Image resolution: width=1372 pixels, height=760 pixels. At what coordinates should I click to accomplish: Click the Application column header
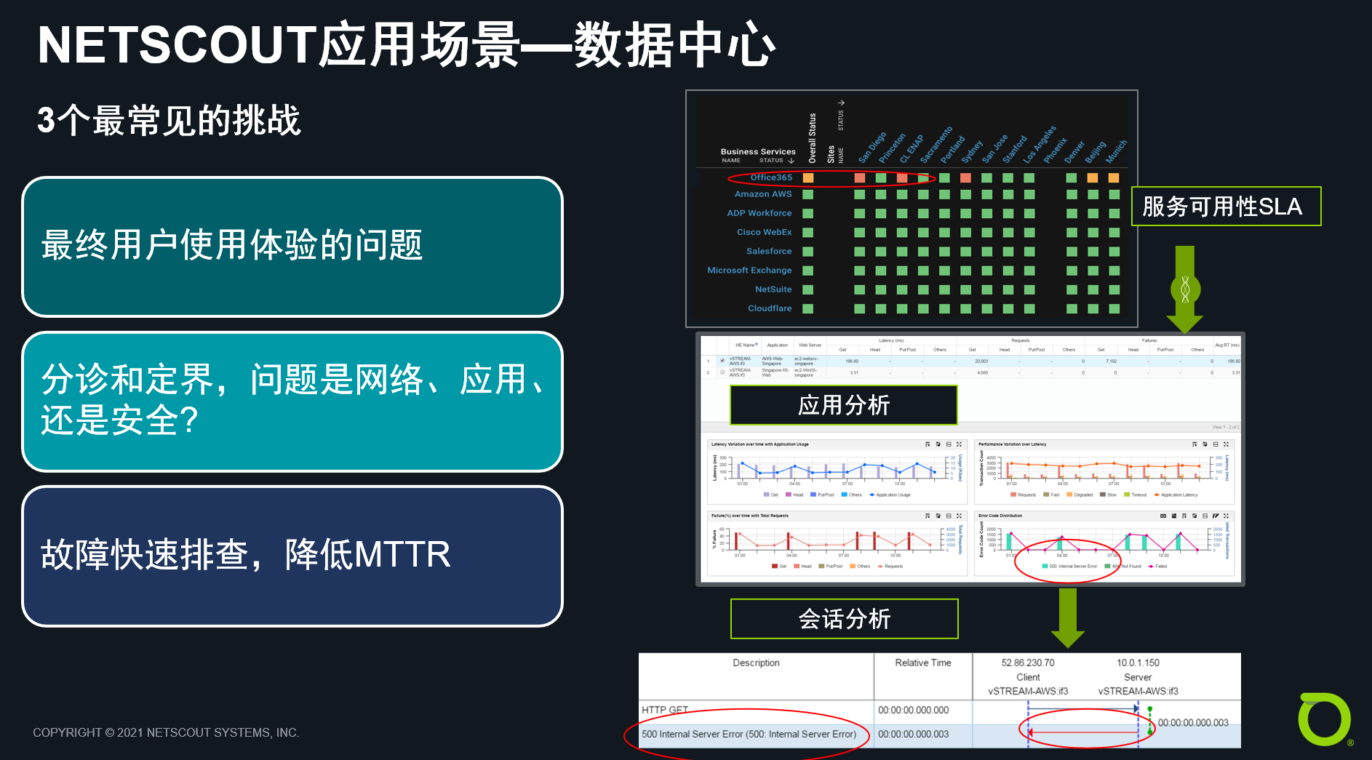tap(778, 345)
